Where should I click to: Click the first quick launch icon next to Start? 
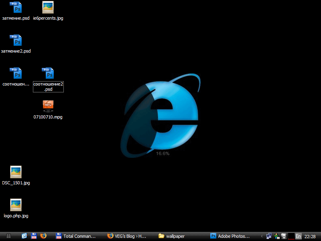pyautogui.click(x=24, y=236)
